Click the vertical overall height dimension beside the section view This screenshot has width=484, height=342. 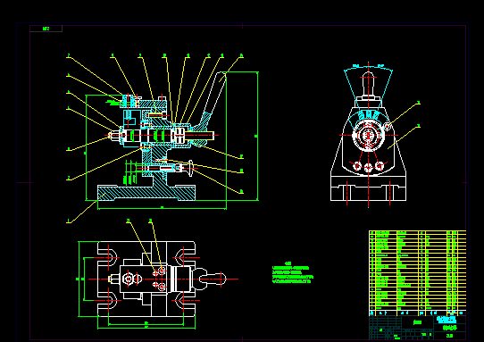pyautogui.click(x=257, y=136)
